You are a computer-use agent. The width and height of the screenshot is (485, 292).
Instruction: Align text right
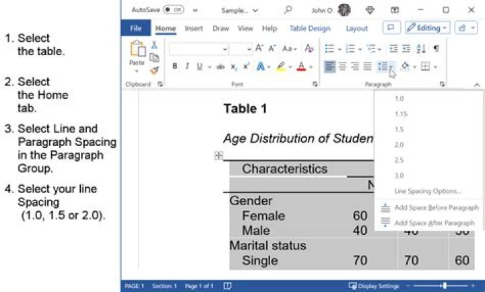coord(355,66)
